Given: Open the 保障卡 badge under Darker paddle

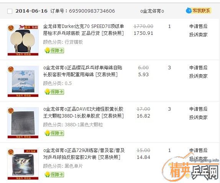Looking at the screenshot, I should [54, 51].
